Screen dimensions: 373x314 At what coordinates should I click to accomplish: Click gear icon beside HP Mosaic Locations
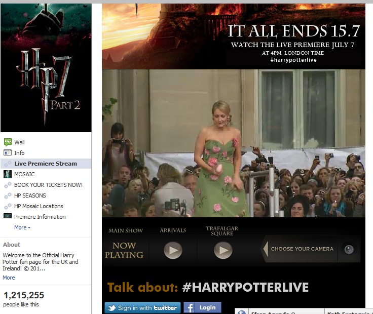[x=8, y=206]
